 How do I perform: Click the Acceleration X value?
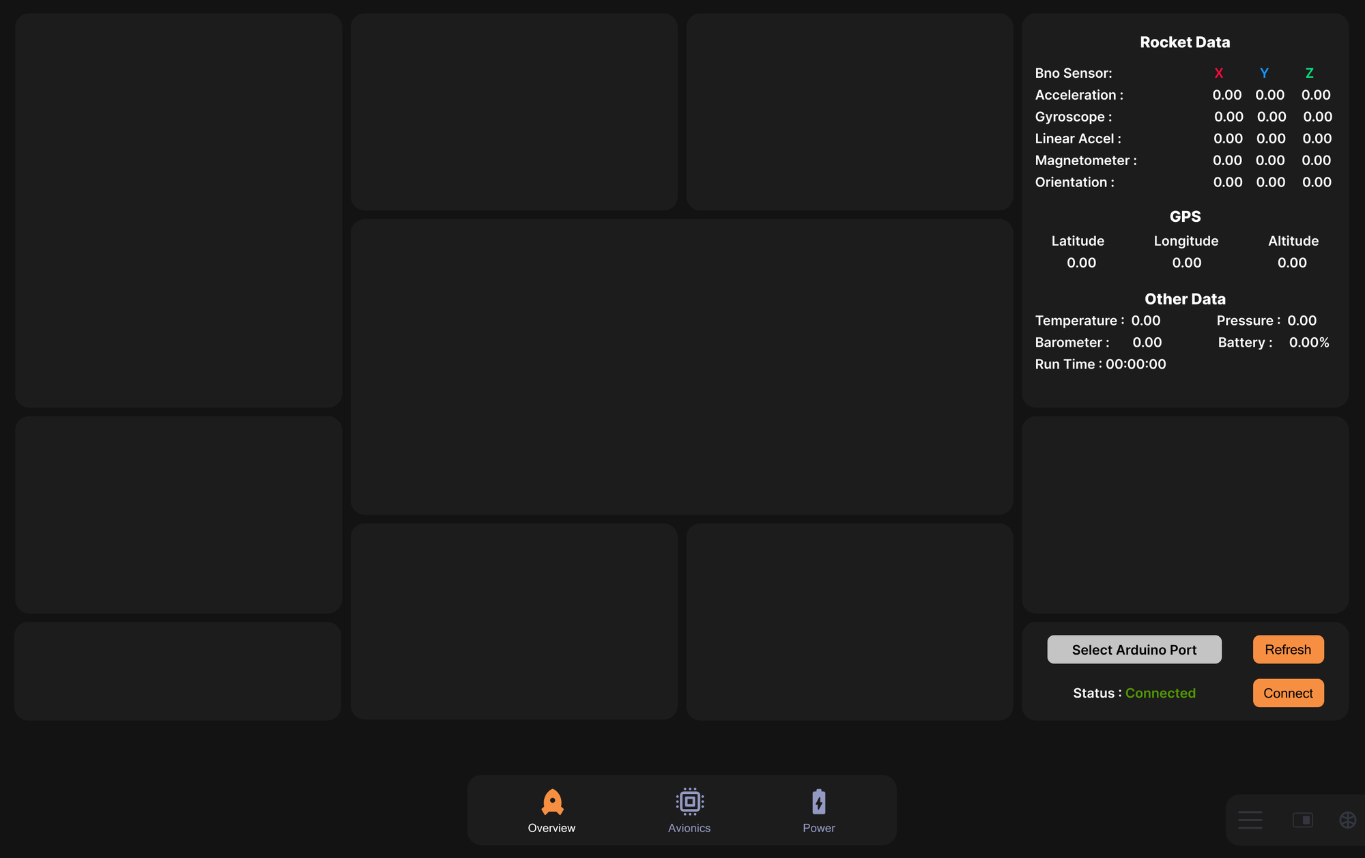click(x=1227, y=95)
